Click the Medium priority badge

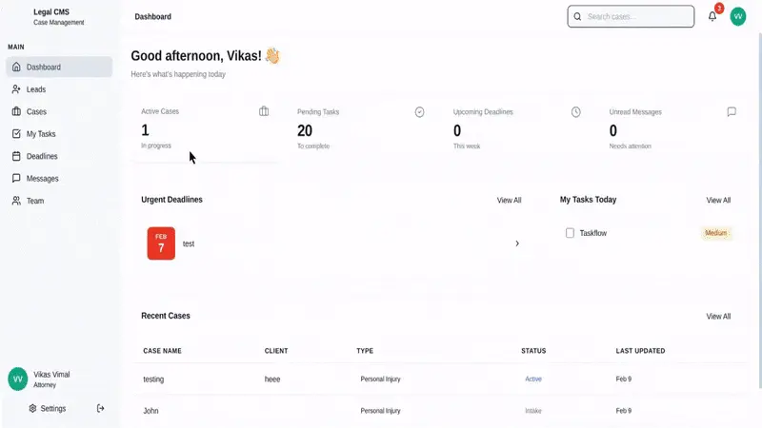tap(716, 233)
